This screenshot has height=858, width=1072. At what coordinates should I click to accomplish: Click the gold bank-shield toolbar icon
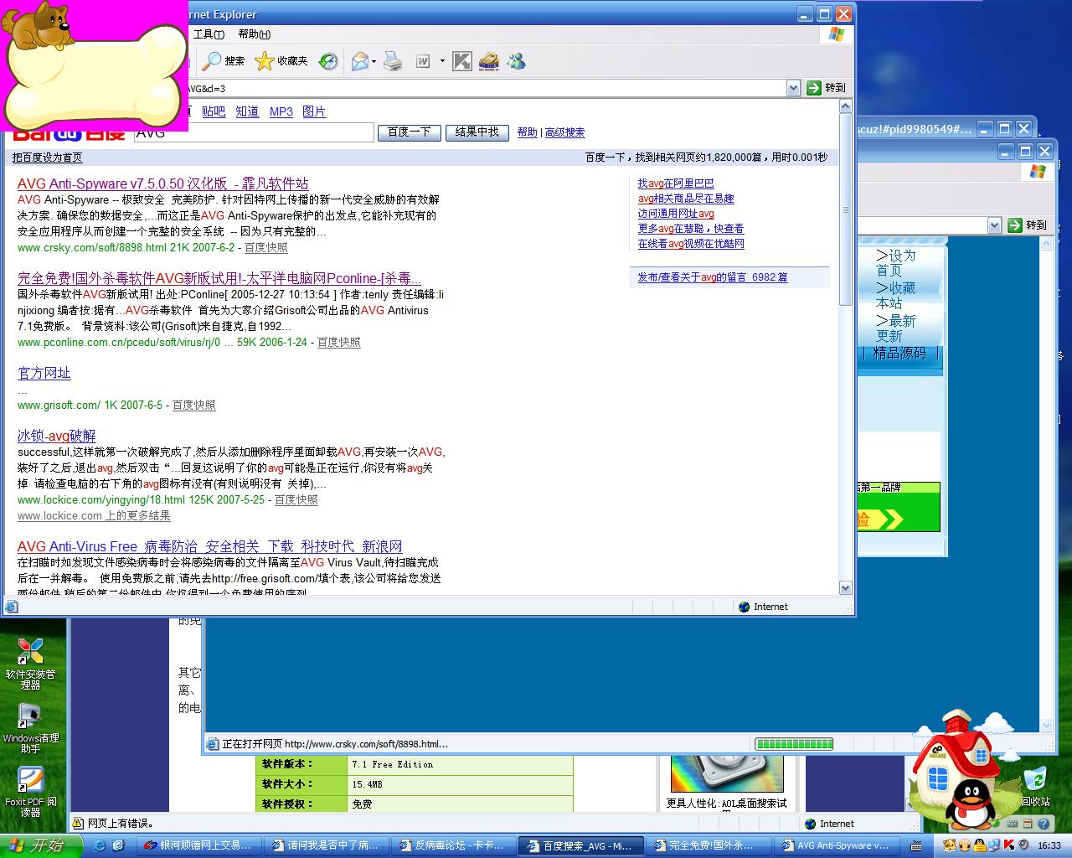pyautogui.click(x=489, y=61)
